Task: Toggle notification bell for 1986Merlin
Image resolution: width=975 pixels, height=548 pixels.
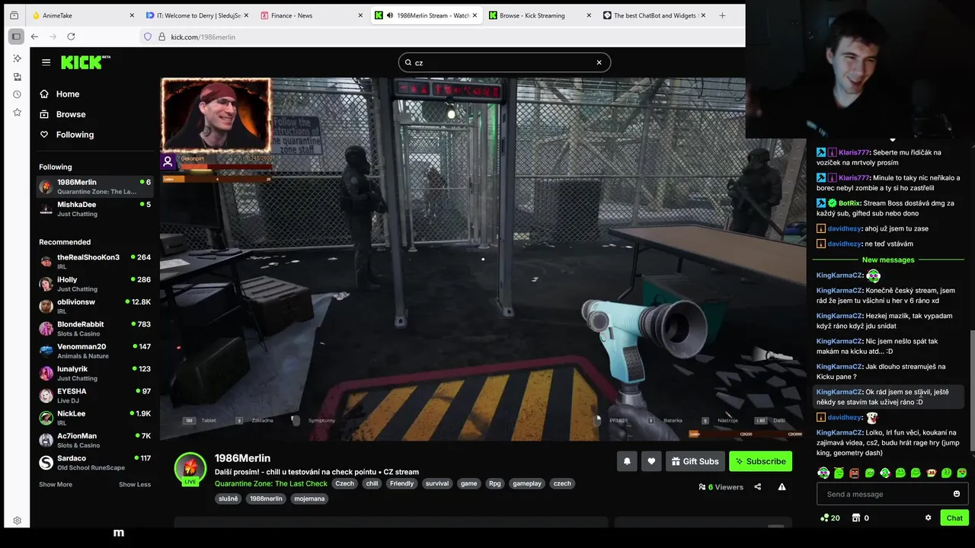Action: point(627,461)
